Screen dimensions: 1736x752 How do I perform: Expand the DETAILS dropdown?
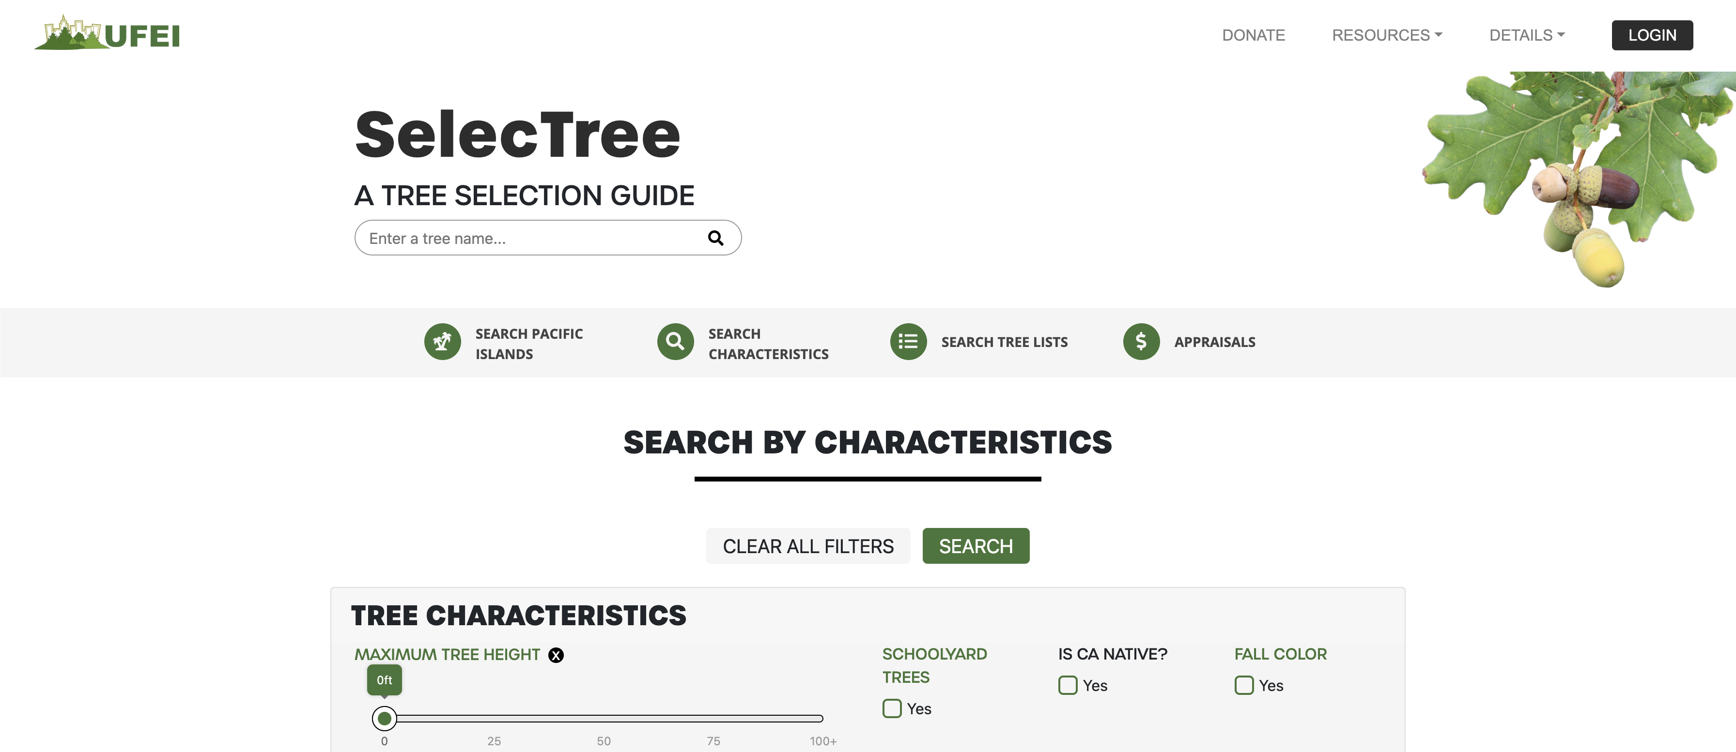(1526, 34)
